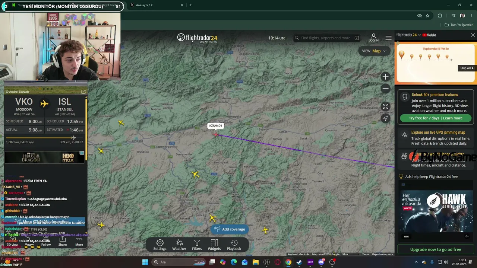The width and height of the screenshot is (477, 268).
Task: Click the Windows taskbar search box
Action: click(x=179, y=262)
